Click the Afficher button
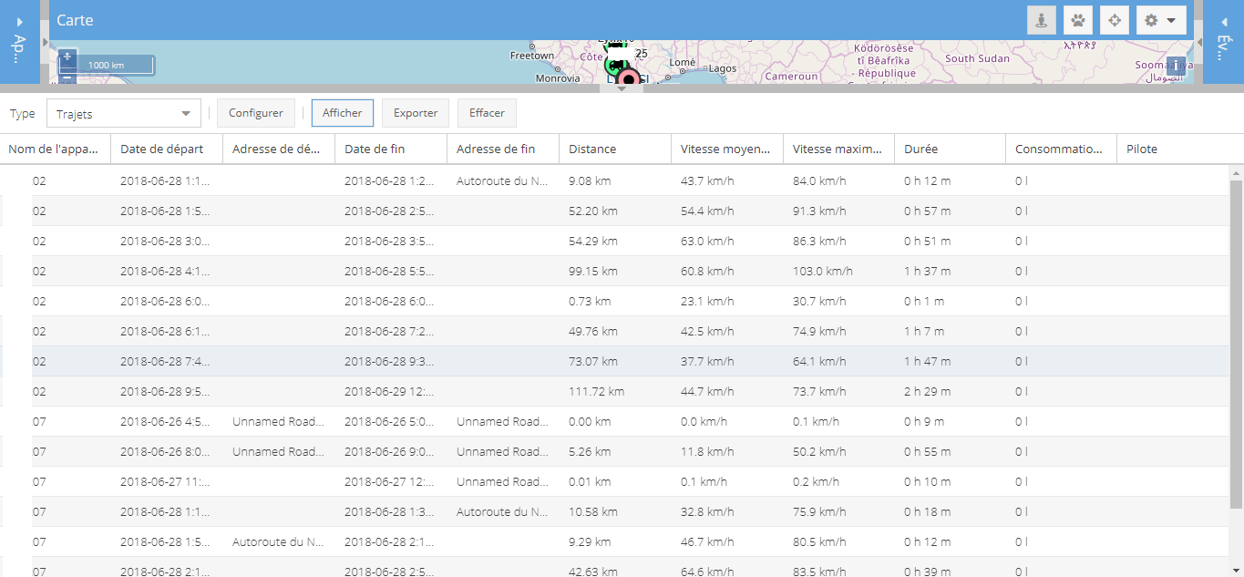Screen dimensions: 1244x577 coord(342,112)
